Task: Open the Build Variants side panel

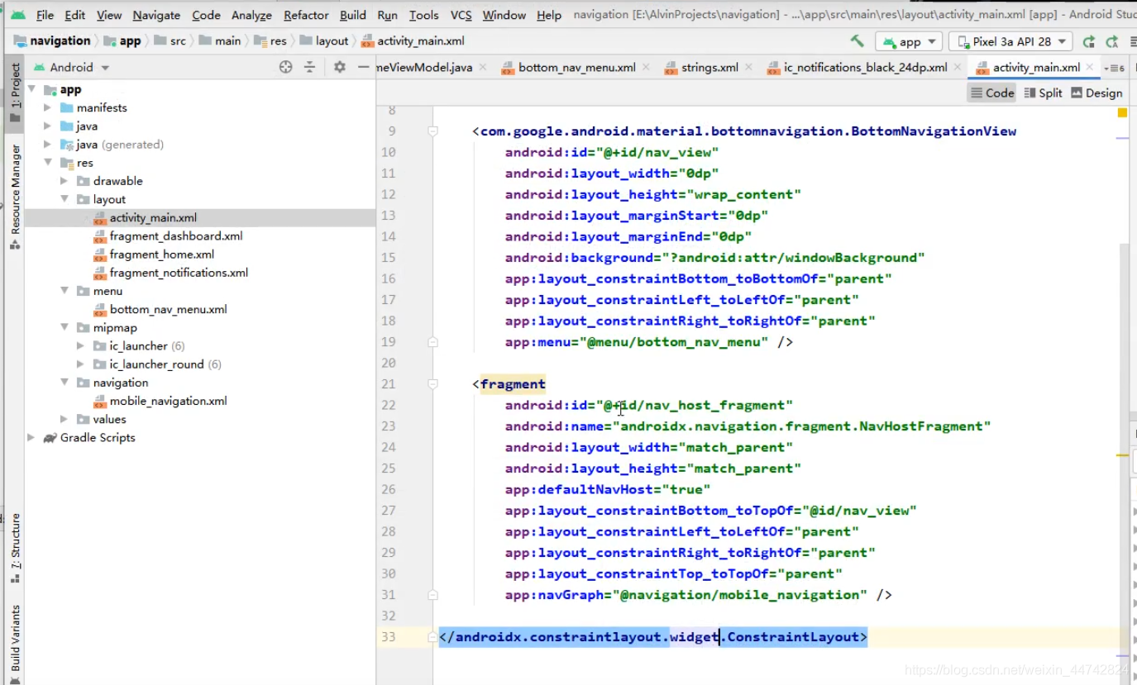Action: 15,638
